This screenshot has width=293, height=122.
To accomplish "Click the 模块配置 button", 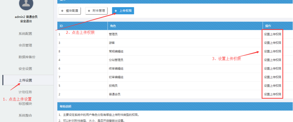I will pyautogui.click(x=70, y=11).
